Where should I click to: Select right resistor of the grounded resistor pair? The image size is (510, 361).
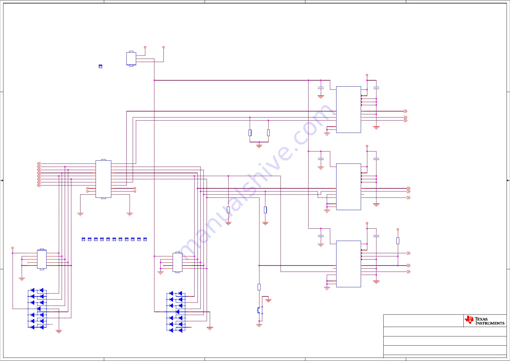point(268,133)
